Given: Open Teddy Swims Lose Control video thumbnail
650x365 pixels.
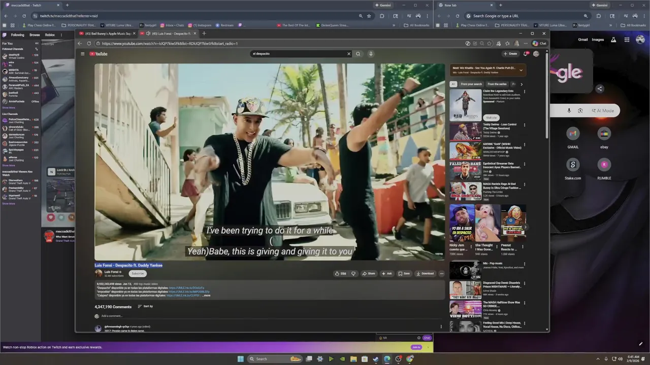Looking at the screenshot, I should pyautogui.click(x=465, y=132).
